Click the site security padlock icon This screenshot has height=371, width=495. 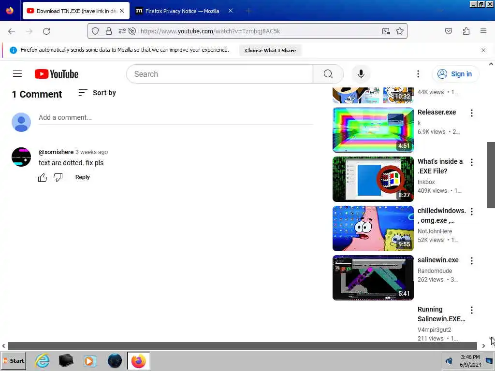point(109,31)
